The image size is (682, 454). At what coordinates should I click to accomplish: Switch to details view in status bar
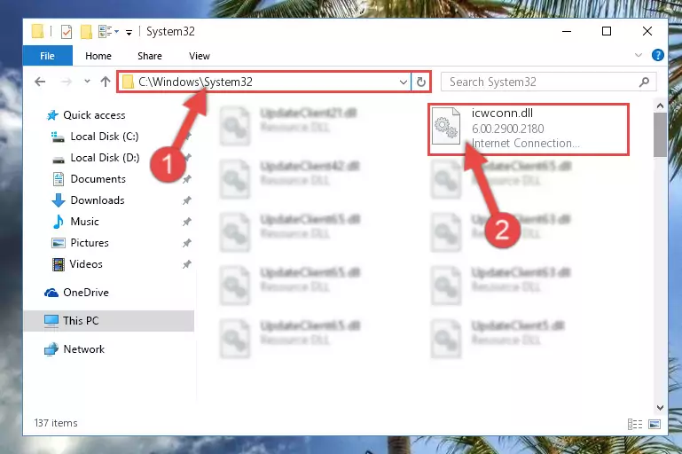(635, 424)
